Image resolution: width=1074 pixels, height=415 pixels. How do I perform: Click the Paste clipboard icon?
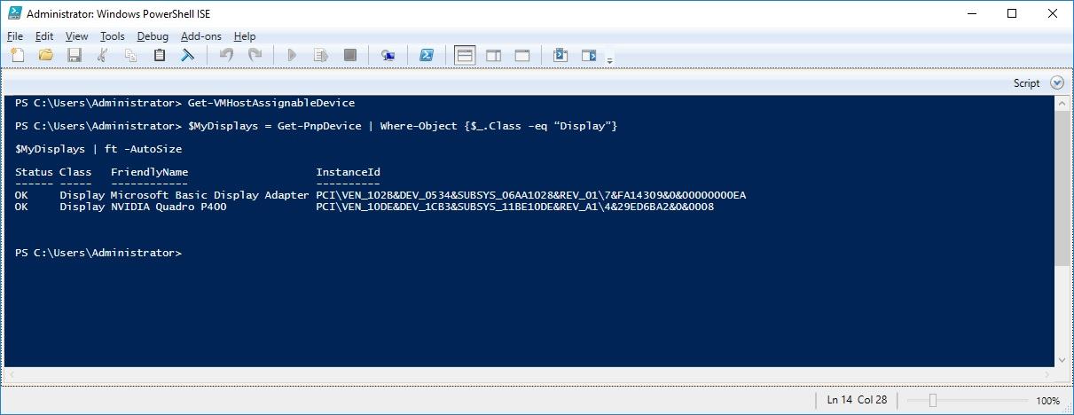160,56
